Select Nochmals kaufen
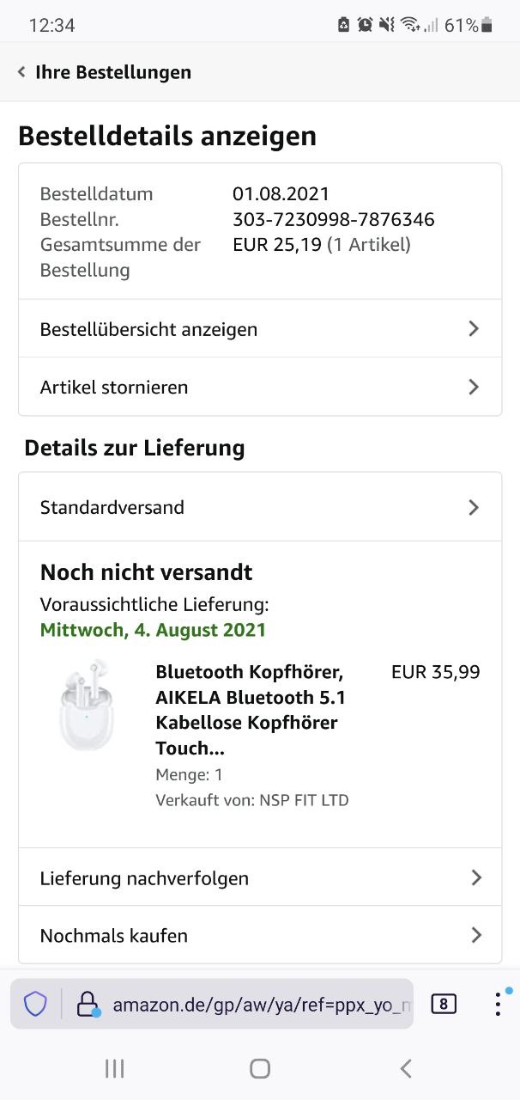This screenshot has height=1100, width=520. click(x=114, y=935)
